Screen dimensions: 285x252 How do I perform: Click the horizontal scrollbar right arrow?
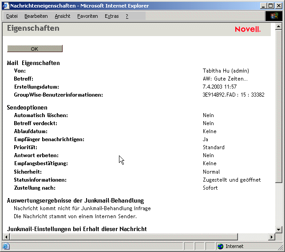(272, 237)
